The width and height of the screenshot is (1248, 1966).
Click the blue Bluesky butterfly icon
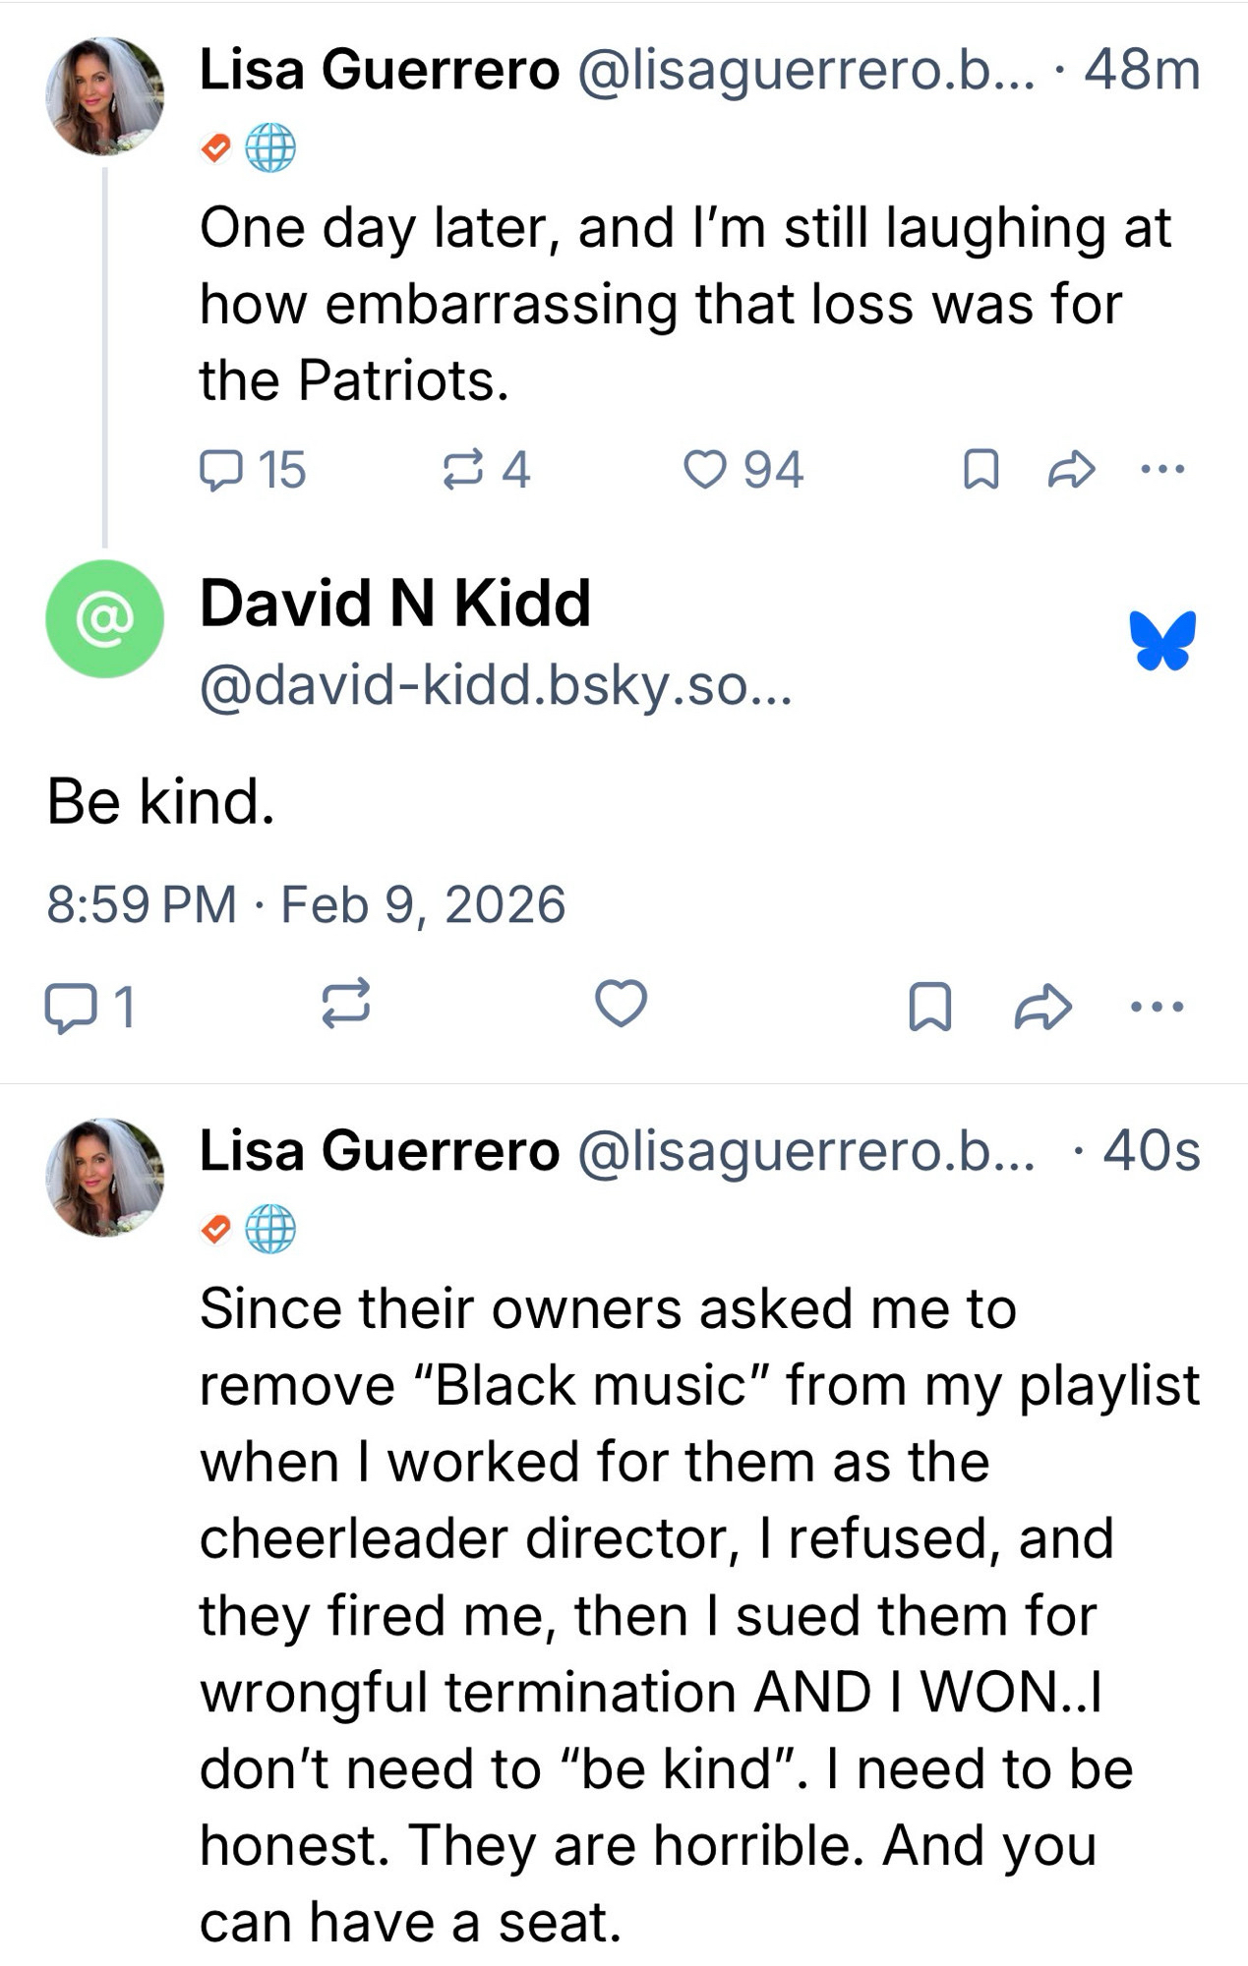1163,640
